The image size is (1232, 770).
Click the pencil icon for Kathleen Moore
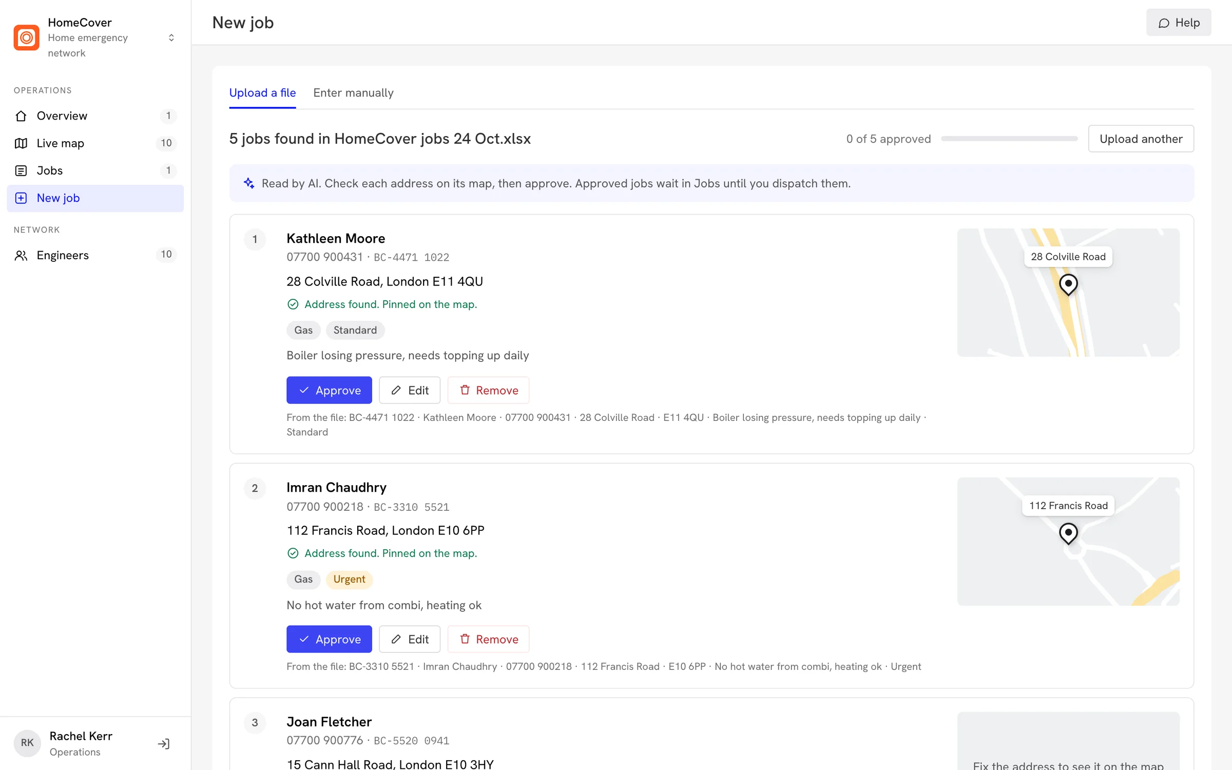[x=396, y=390]
